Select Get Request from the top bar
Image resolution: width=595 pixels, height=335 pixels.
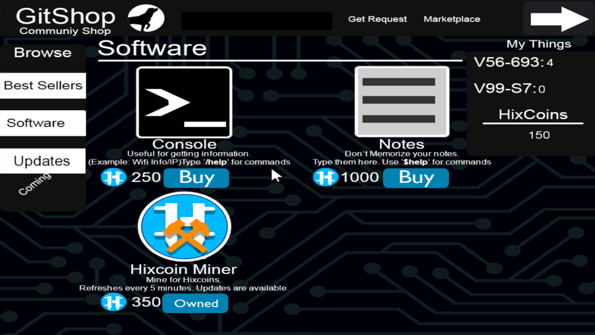click(377, 19)
